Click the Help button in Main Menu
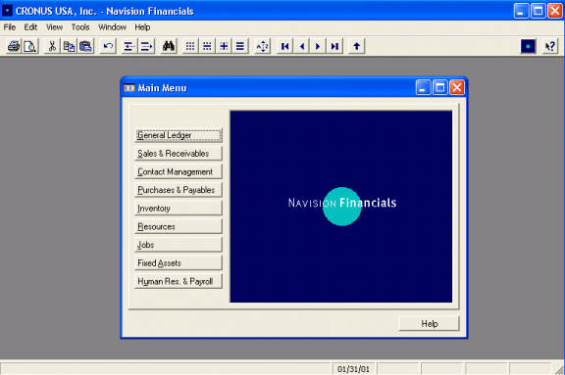This screenshot has height=375, width=565. [x=430, y=323]
